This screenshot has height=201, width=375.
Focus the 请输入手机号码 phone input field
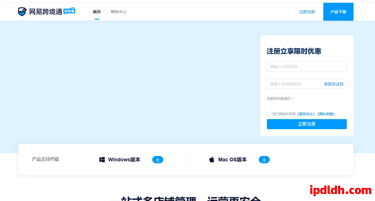[307, 67]
